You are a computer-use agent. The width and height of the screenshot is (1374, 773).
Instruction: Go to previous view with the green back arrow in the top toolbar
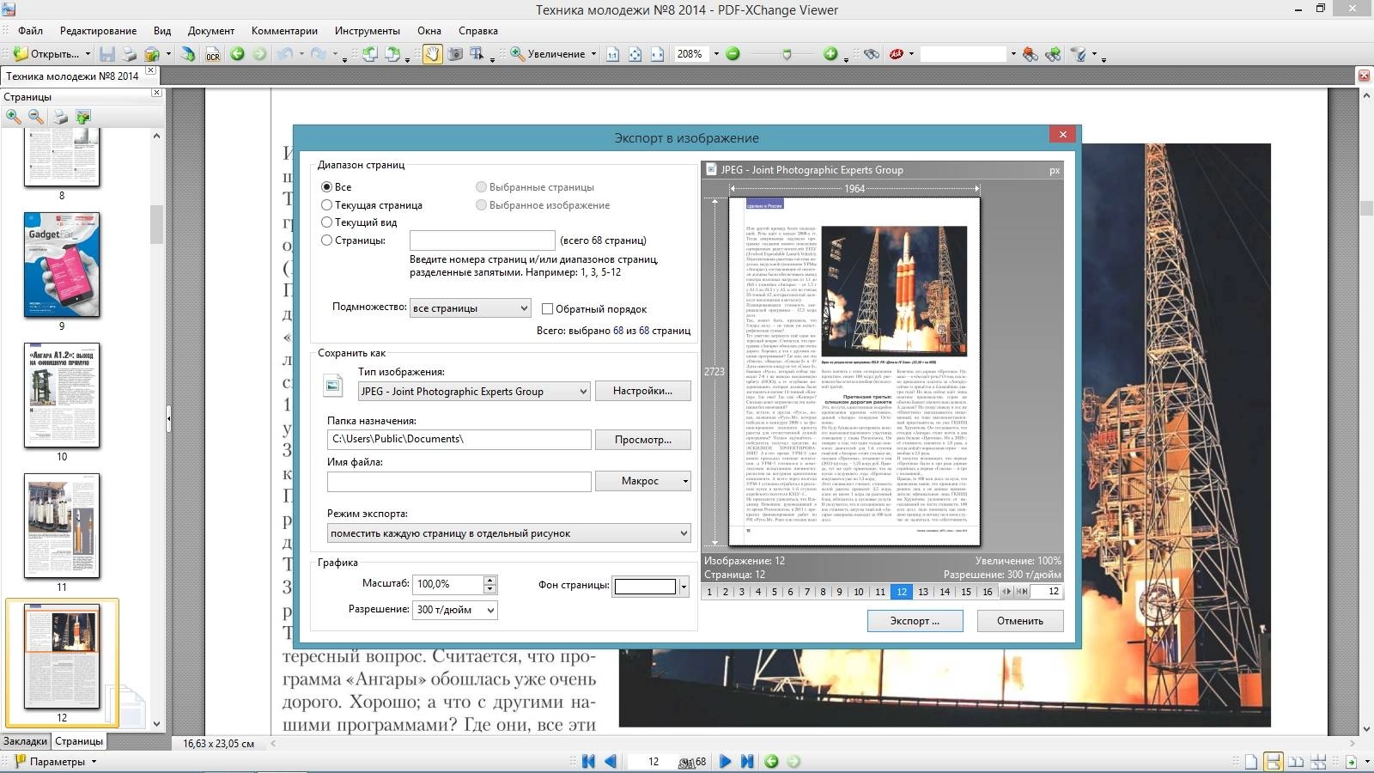(x=237, y=54)
